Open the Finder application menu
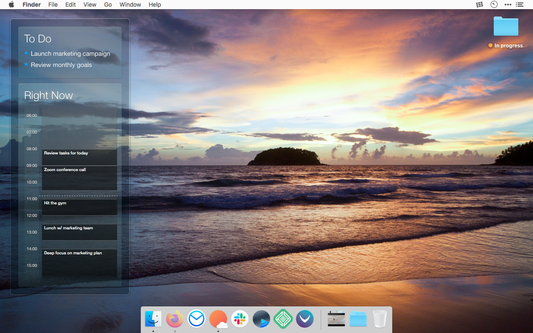Image resolution: width=533 pixels, height=333 pixels. pyautogui.click(x=32, y=5)
